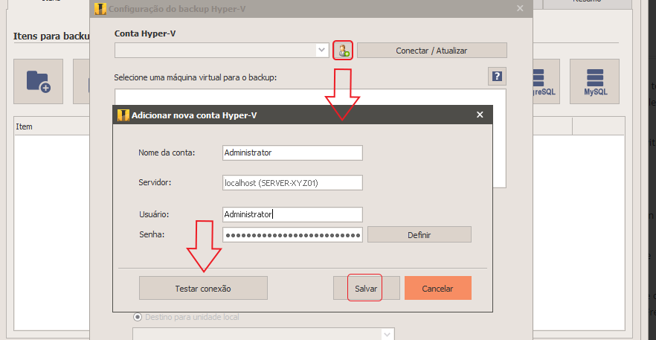Viewport: 656px width, 340px height.
Task: Click the Definir password button
Action: [x=419, y=234]
